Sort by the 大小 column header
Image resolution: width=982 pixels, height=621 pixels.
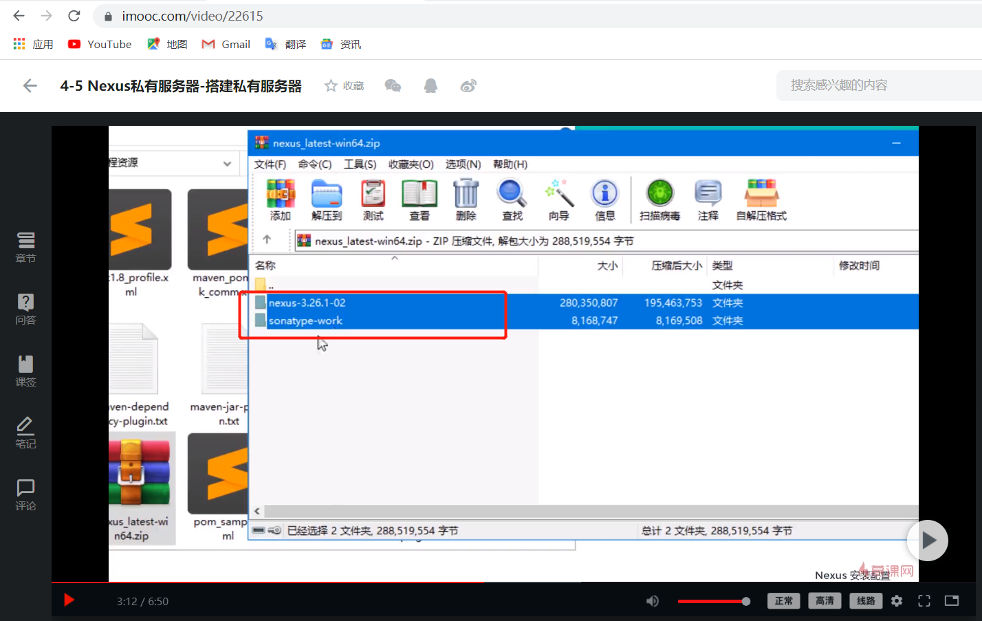coord(580,265)
